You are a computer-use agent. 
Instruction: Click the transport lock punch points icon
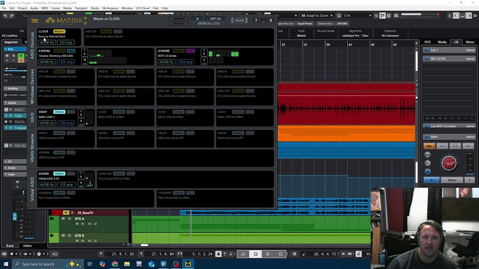click(x=219, y=254)
